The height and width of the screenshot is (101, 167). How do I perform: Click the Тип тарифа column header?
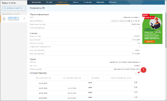pos(95,78)
